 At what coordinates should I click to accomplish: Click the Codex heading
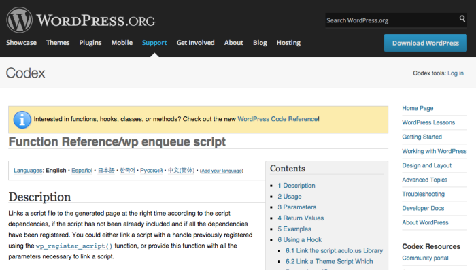tap(26, 73)
